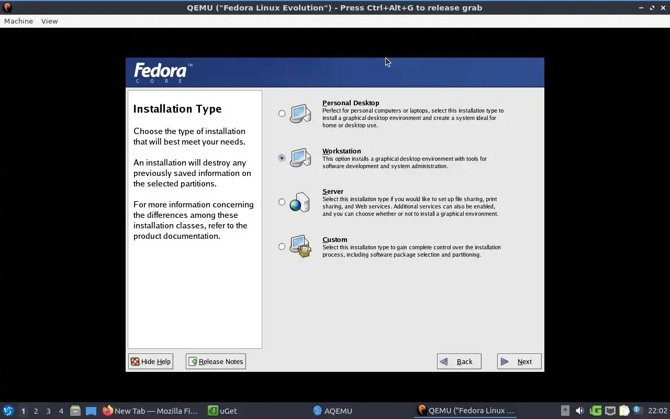Click the removable drive tray icon
This screenshot has height=419, width=670.
pos(565,411)
